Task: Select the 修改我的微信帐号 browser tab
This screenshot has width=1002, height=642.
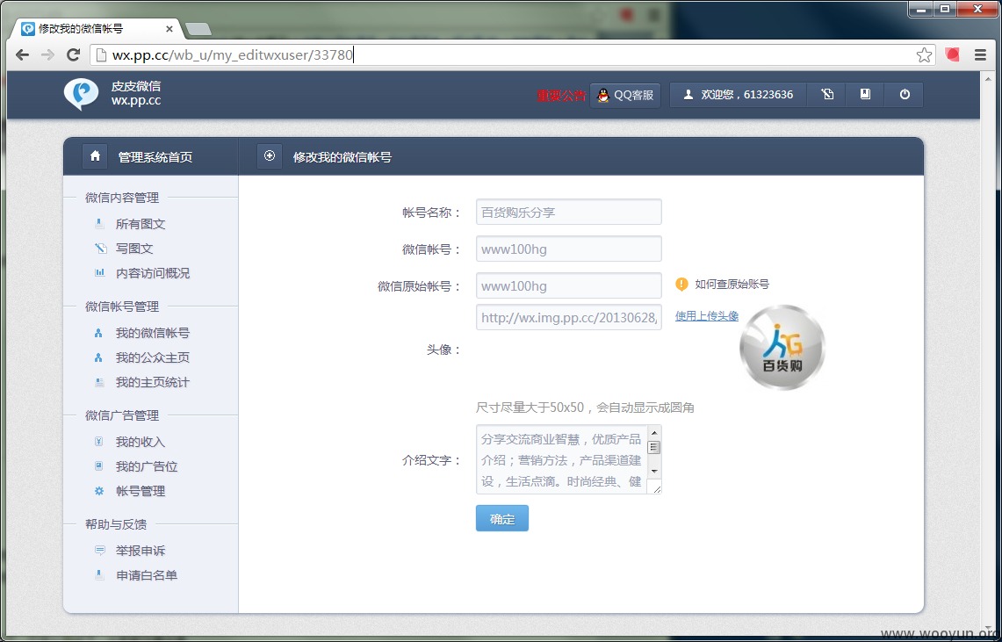Action: 96,29
